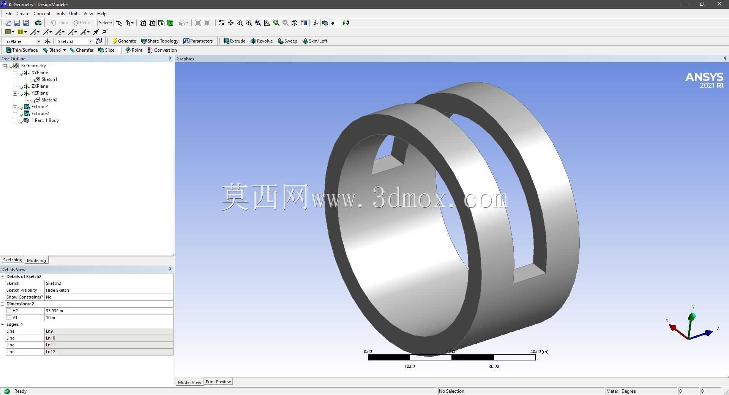Enable the Bodies selection filter
729x395 pixels.
tap(170, 23)
